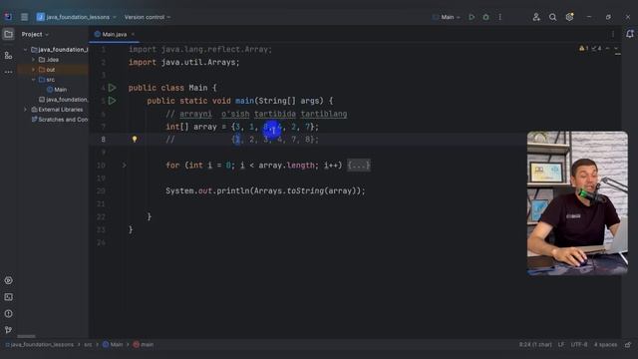The width and height of the screenshot is (638, 359).
Task: Expand the .idea folder
Action: click(x=33, y=60)
